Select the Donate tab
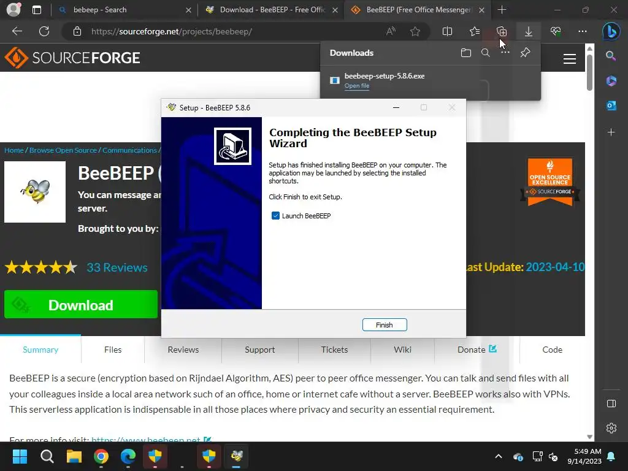Screen dimensions: 628x471 [477, 350]
